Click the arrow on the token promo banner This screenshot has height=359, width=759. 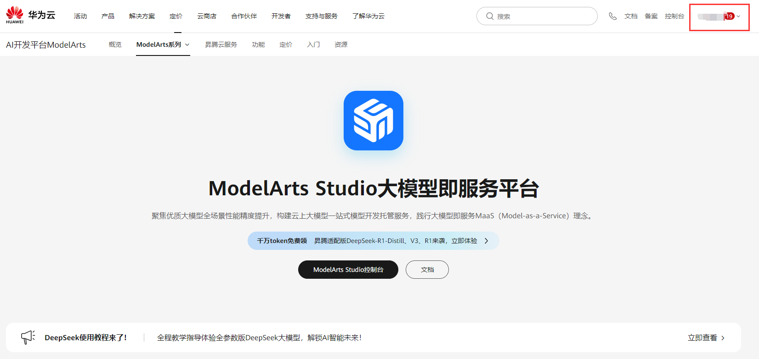pos(487,241)
